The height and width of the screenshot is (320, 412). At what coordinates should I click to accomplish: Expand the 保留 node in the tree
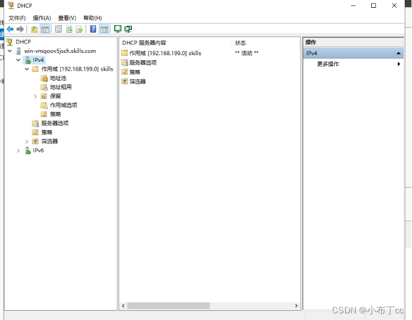tap(35, 96)
